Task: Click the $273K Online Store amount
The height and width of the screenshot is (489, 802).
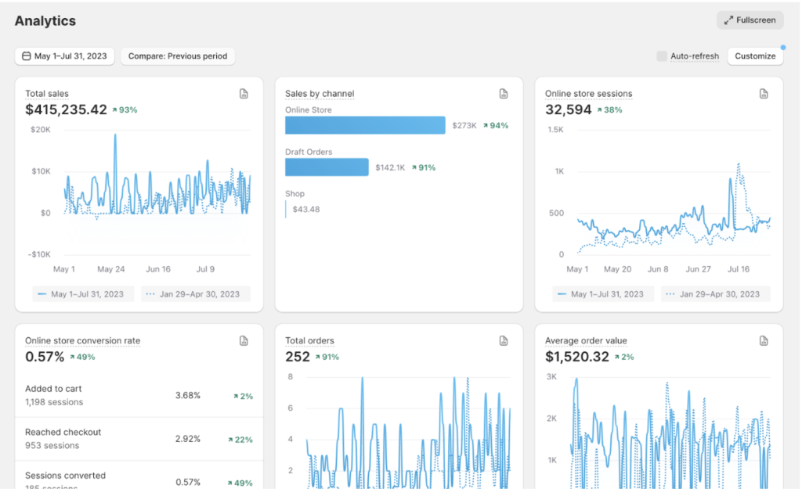Action: pos(464,126)
